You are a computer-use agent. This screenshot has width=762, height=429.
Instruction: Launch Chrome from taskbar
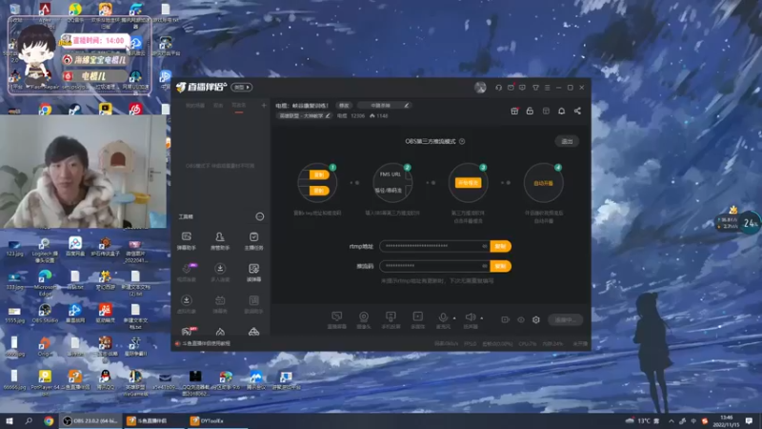click(49, 420)
